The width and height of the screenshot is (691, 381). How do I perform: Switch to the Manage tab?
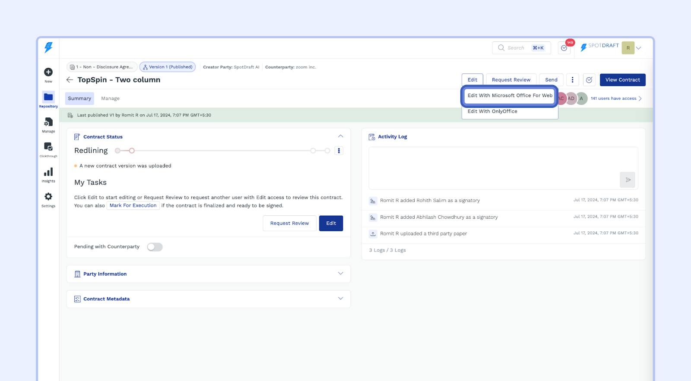[x=110, y=98]
